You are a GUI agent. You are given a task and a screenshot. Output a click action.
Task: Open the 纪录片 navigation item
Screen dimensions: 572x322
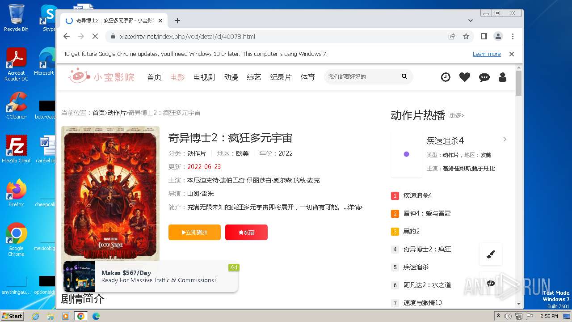[281, 77]
